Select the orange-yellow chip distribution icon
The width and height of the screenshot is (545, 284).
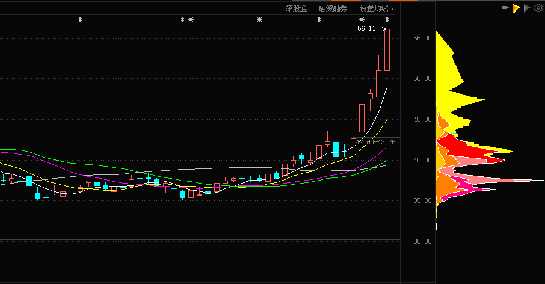pos(516,8)
